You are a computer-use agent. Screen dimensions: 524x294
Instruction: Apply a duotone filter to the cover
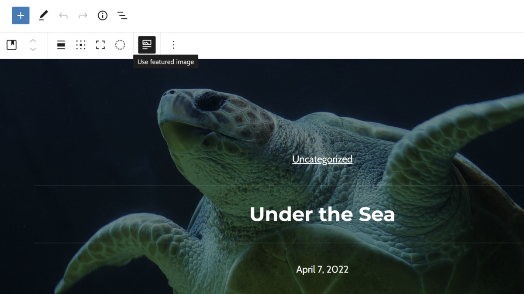120,45
